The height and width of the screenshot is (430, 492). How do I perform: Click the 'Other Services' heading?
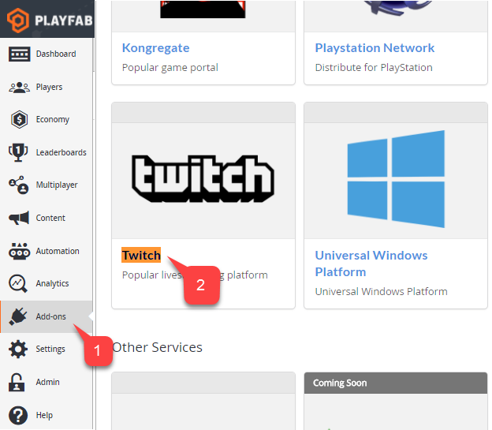(157, 347)
